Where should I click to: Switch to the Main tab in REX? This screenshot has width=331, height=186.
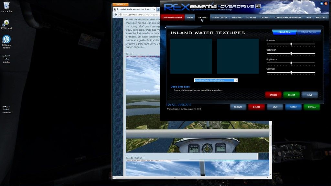pyautogui.click(x=190, y=17)
